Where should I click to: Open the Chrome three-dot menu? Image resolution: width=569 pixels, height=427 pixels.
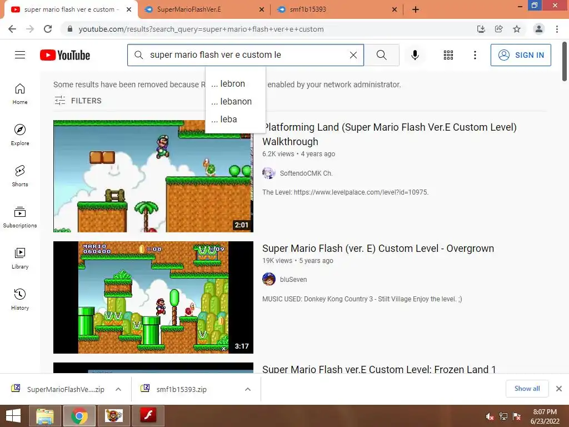pos(557,29)
